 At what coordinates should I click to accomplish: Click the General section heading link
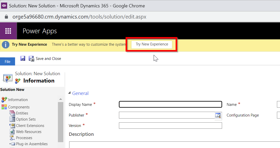(x=80, y=93)
